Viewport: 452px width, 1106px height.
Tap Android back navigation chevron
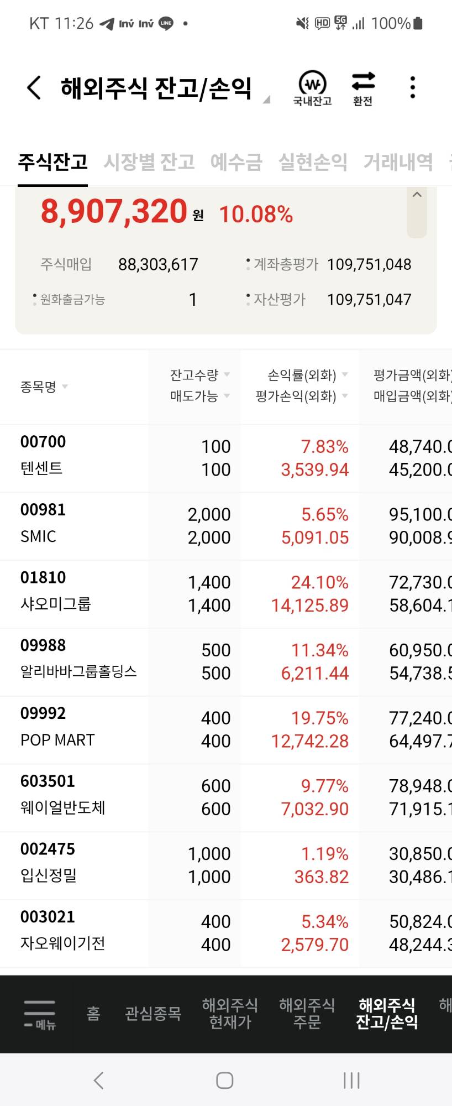[x=99, y=1080]
